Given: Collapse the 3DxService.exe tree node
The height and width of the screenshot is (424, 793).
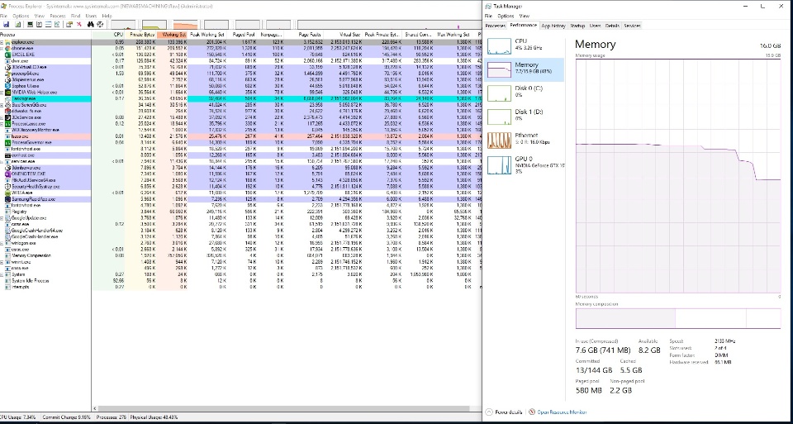Looking at the screenshot, I should (x=2, y=117).
